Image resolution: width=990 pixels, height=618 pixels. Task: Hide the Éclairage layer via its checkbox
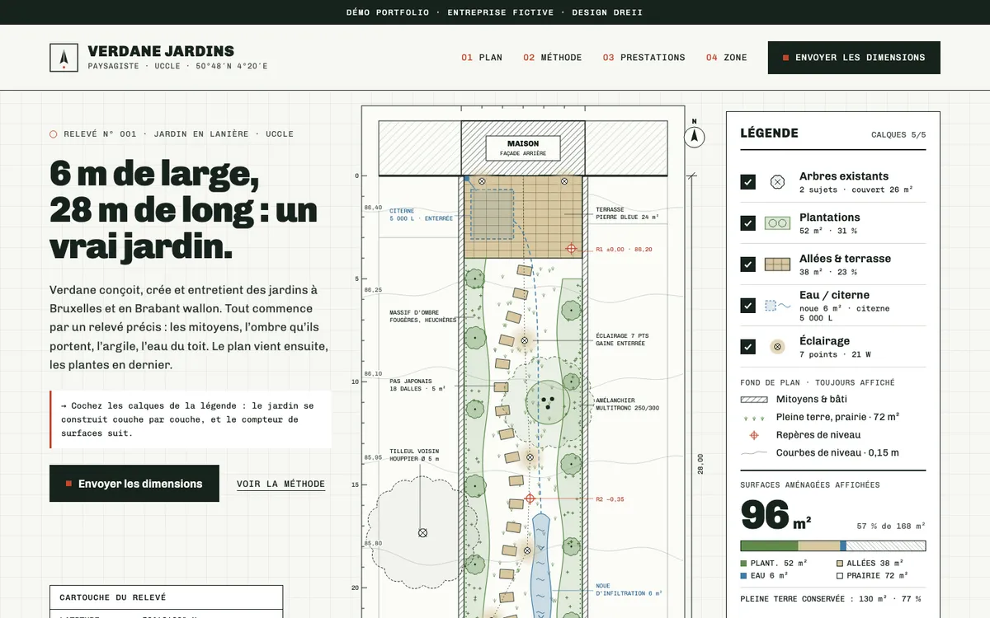coord(748,347)
